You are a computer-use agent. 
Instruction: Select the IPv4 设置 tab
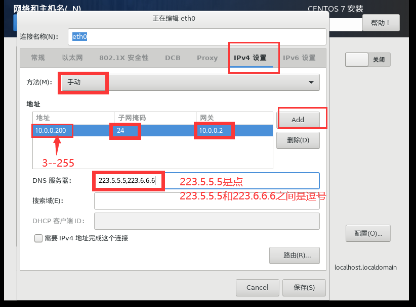[x=250, y=58]
